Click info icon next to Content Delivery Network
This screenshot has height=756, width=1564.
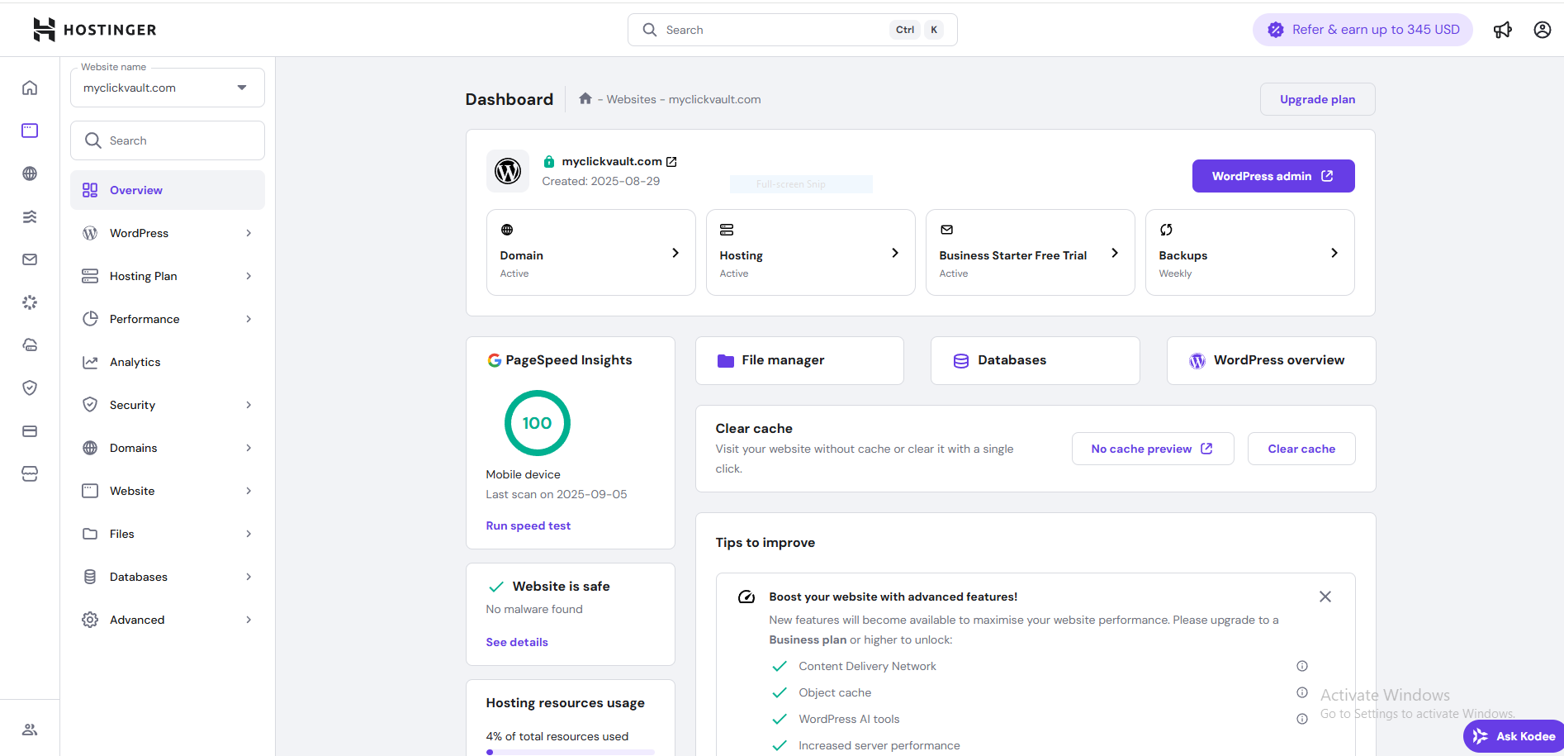(1301, 666)
